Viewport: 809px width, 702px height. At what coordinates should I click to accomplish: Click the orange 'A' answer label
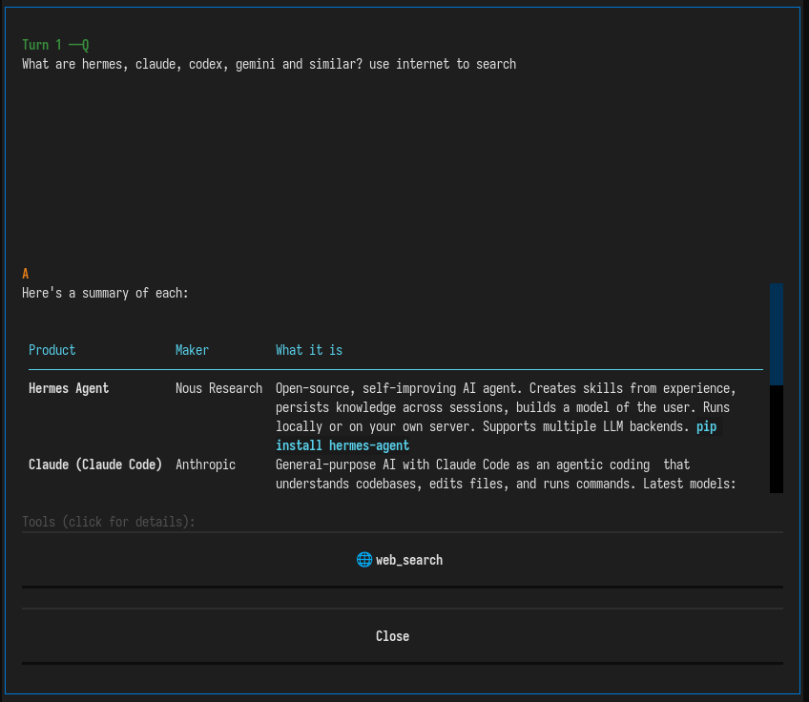25,274
